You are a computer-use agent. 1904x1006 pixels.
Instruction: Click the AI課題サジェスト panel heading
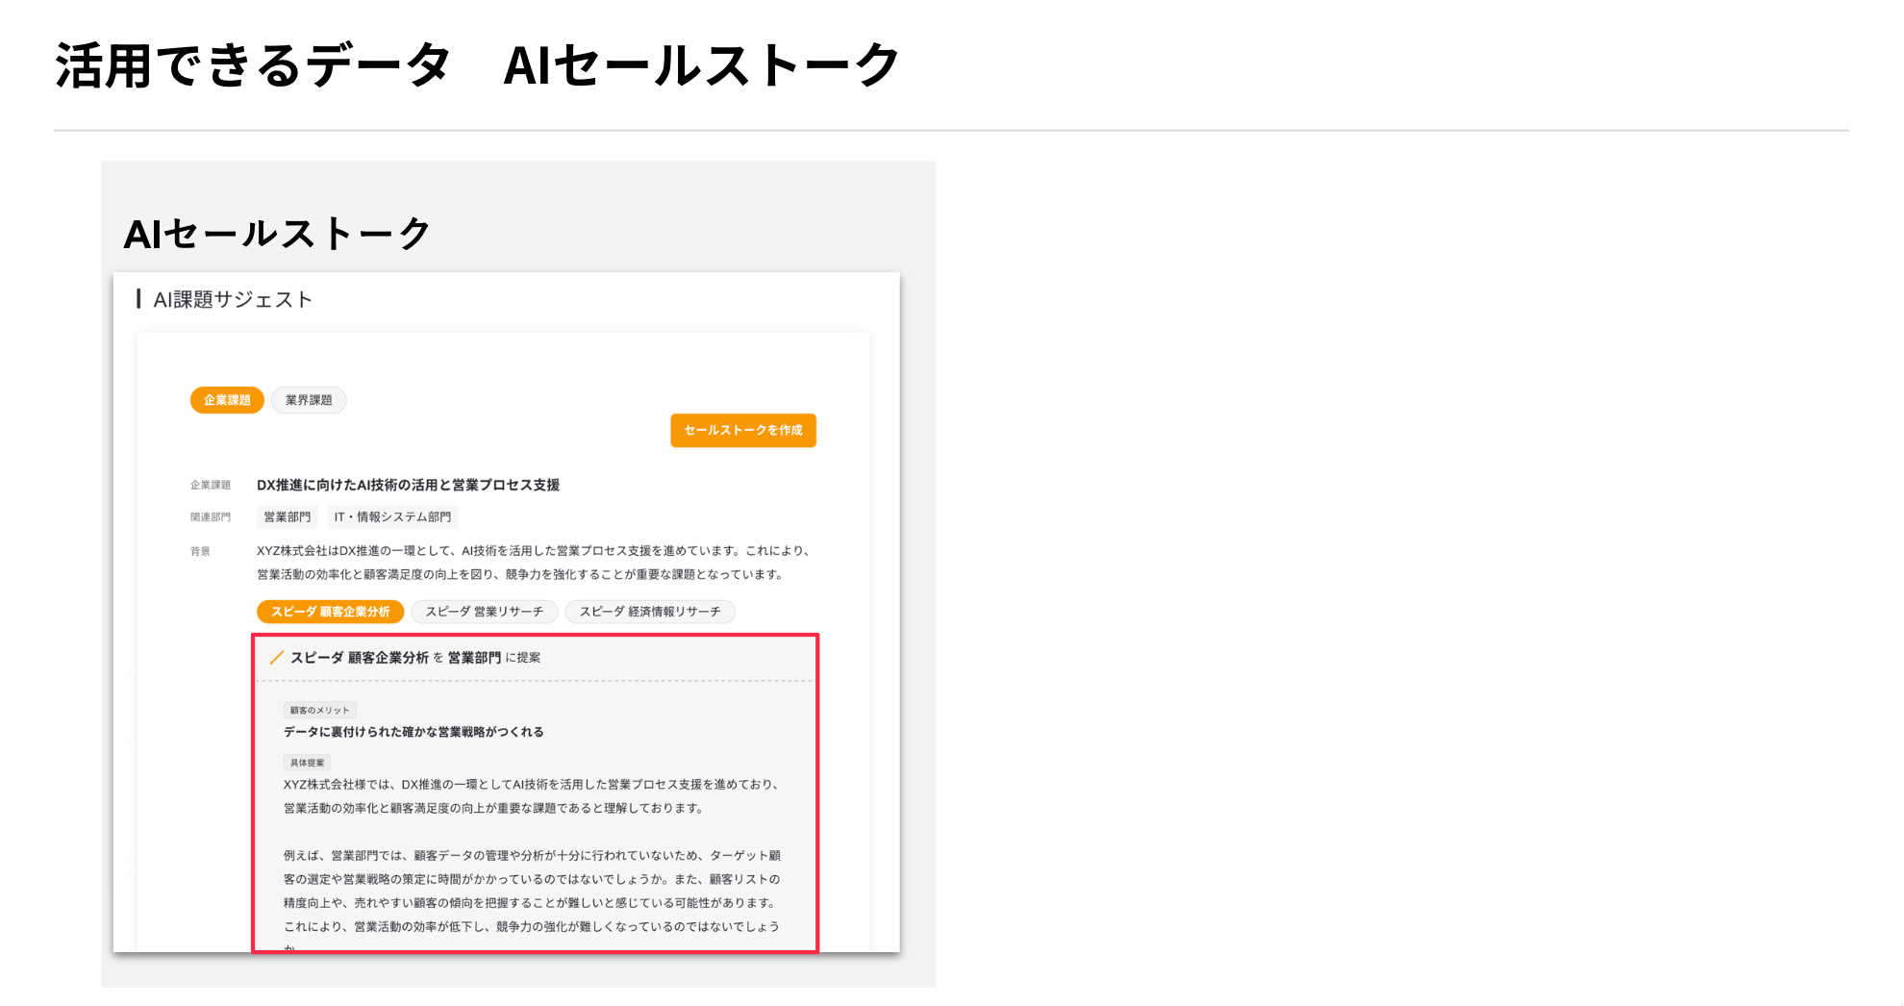[233, 300]
